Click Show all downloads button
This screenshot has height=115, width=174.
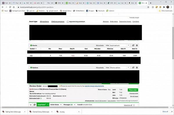[x=165, y=112]
